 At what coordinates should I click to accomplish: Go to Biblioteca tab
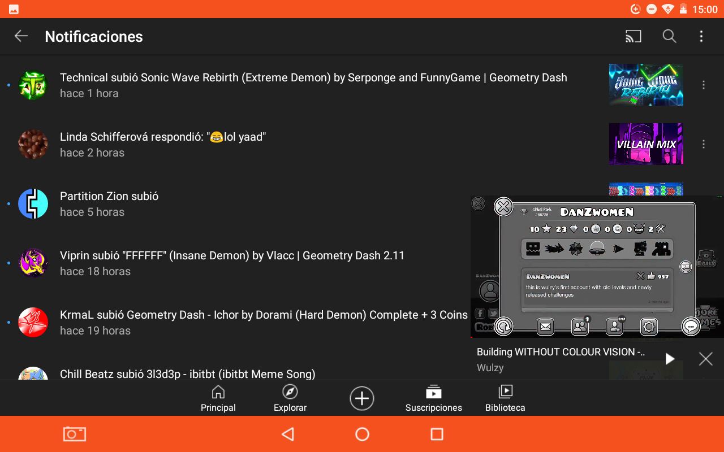click(x=505, y=398)
